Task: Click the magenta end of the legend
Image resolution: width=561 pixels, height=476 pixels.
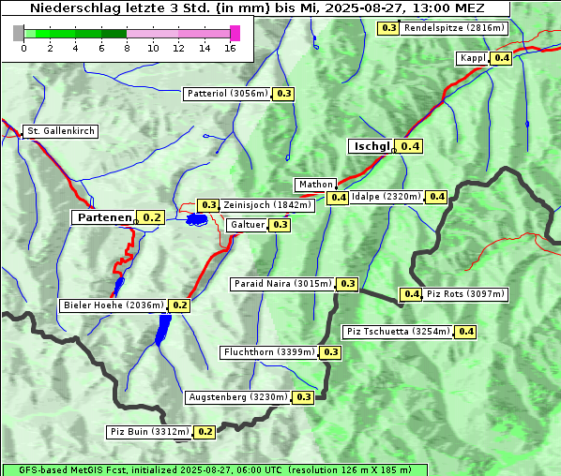Action: (235, 33)
